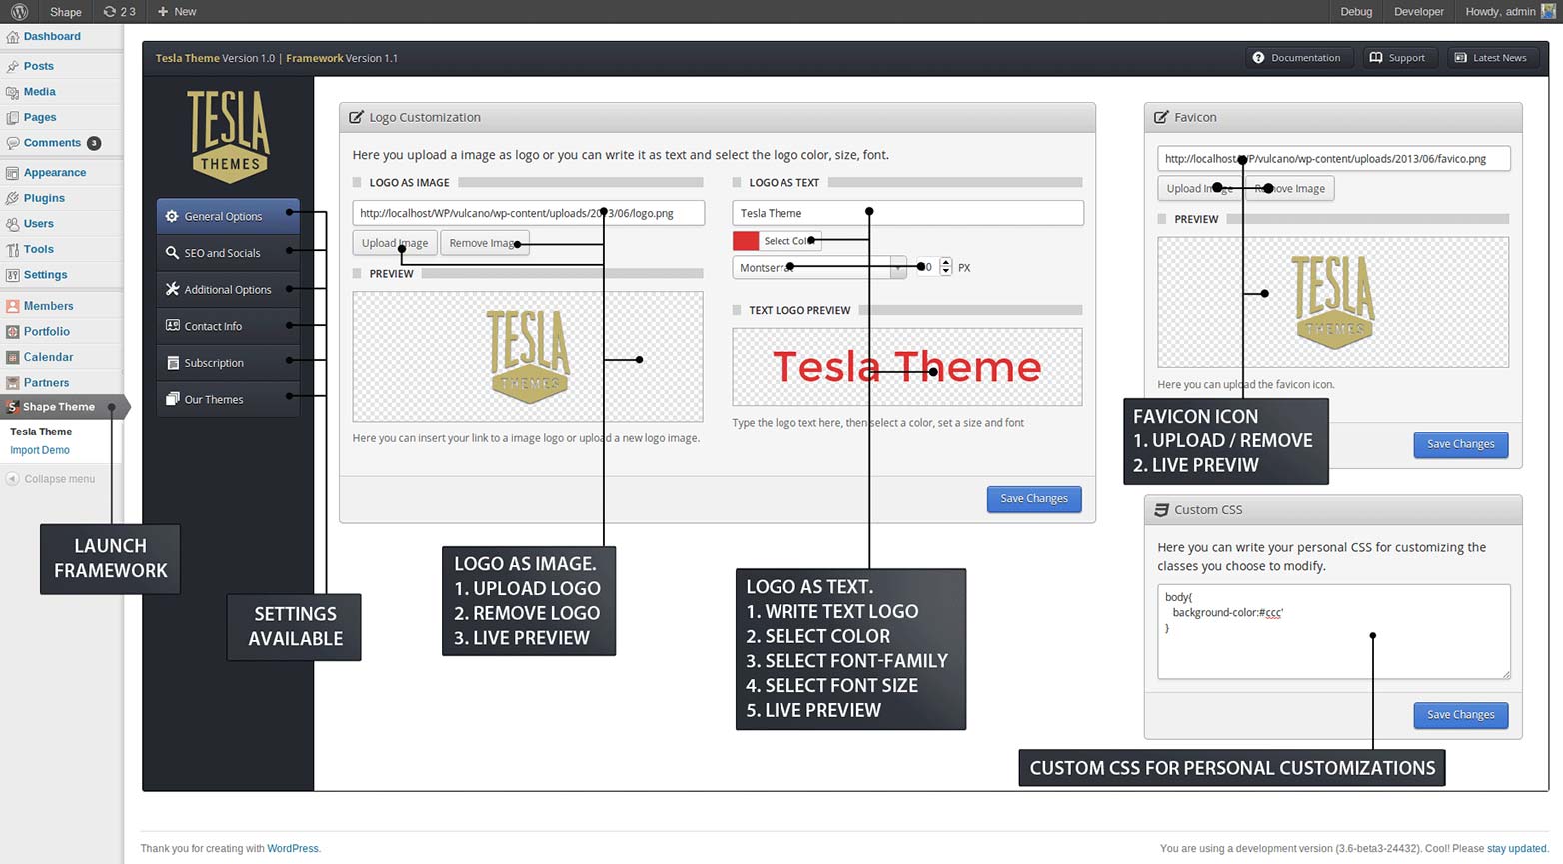
Task: Click inside the Custom CSS textarea
Action: click(x=1333, y=632)
